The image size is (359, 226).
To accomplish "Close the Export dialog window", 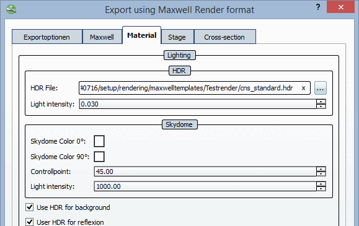I will pyautogui.click(x=340, y=7).
